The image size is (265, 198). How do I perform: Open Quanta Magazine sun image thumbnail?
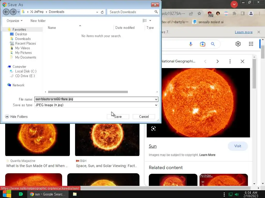click(x=37, y=140)
